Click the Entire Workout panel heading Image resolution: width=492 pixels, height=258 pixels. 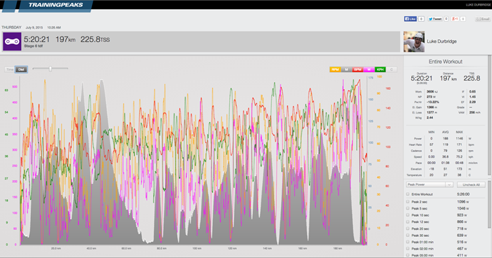click(446, 62)
